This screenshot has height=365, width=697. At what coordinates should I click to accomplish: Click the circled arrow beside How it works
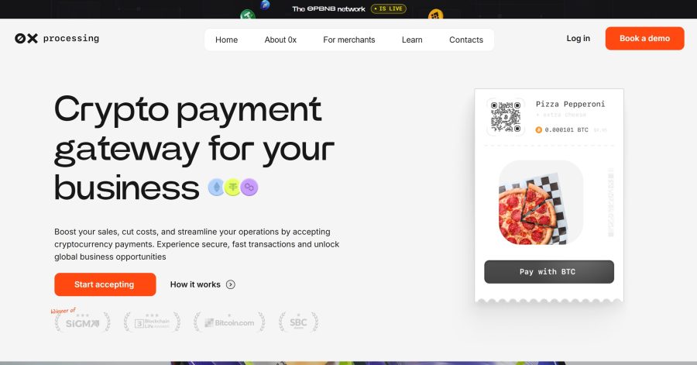[230, 284]
